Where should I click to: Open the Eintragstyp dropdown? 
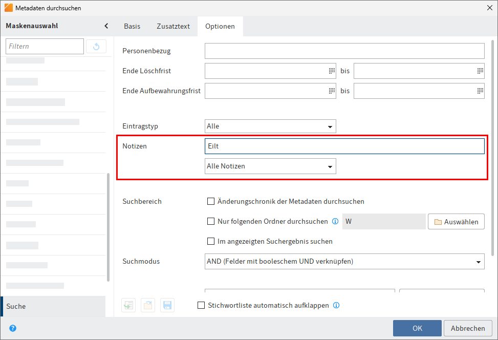[331, 126]
